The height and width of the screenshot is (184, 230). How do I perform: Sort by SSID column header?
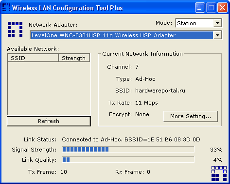[x=33, y=58]
